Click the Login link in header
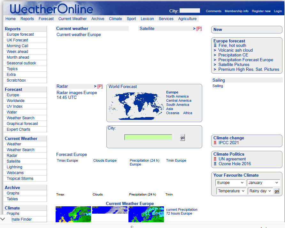Screen dimensions: 285x228 (278, 11)
